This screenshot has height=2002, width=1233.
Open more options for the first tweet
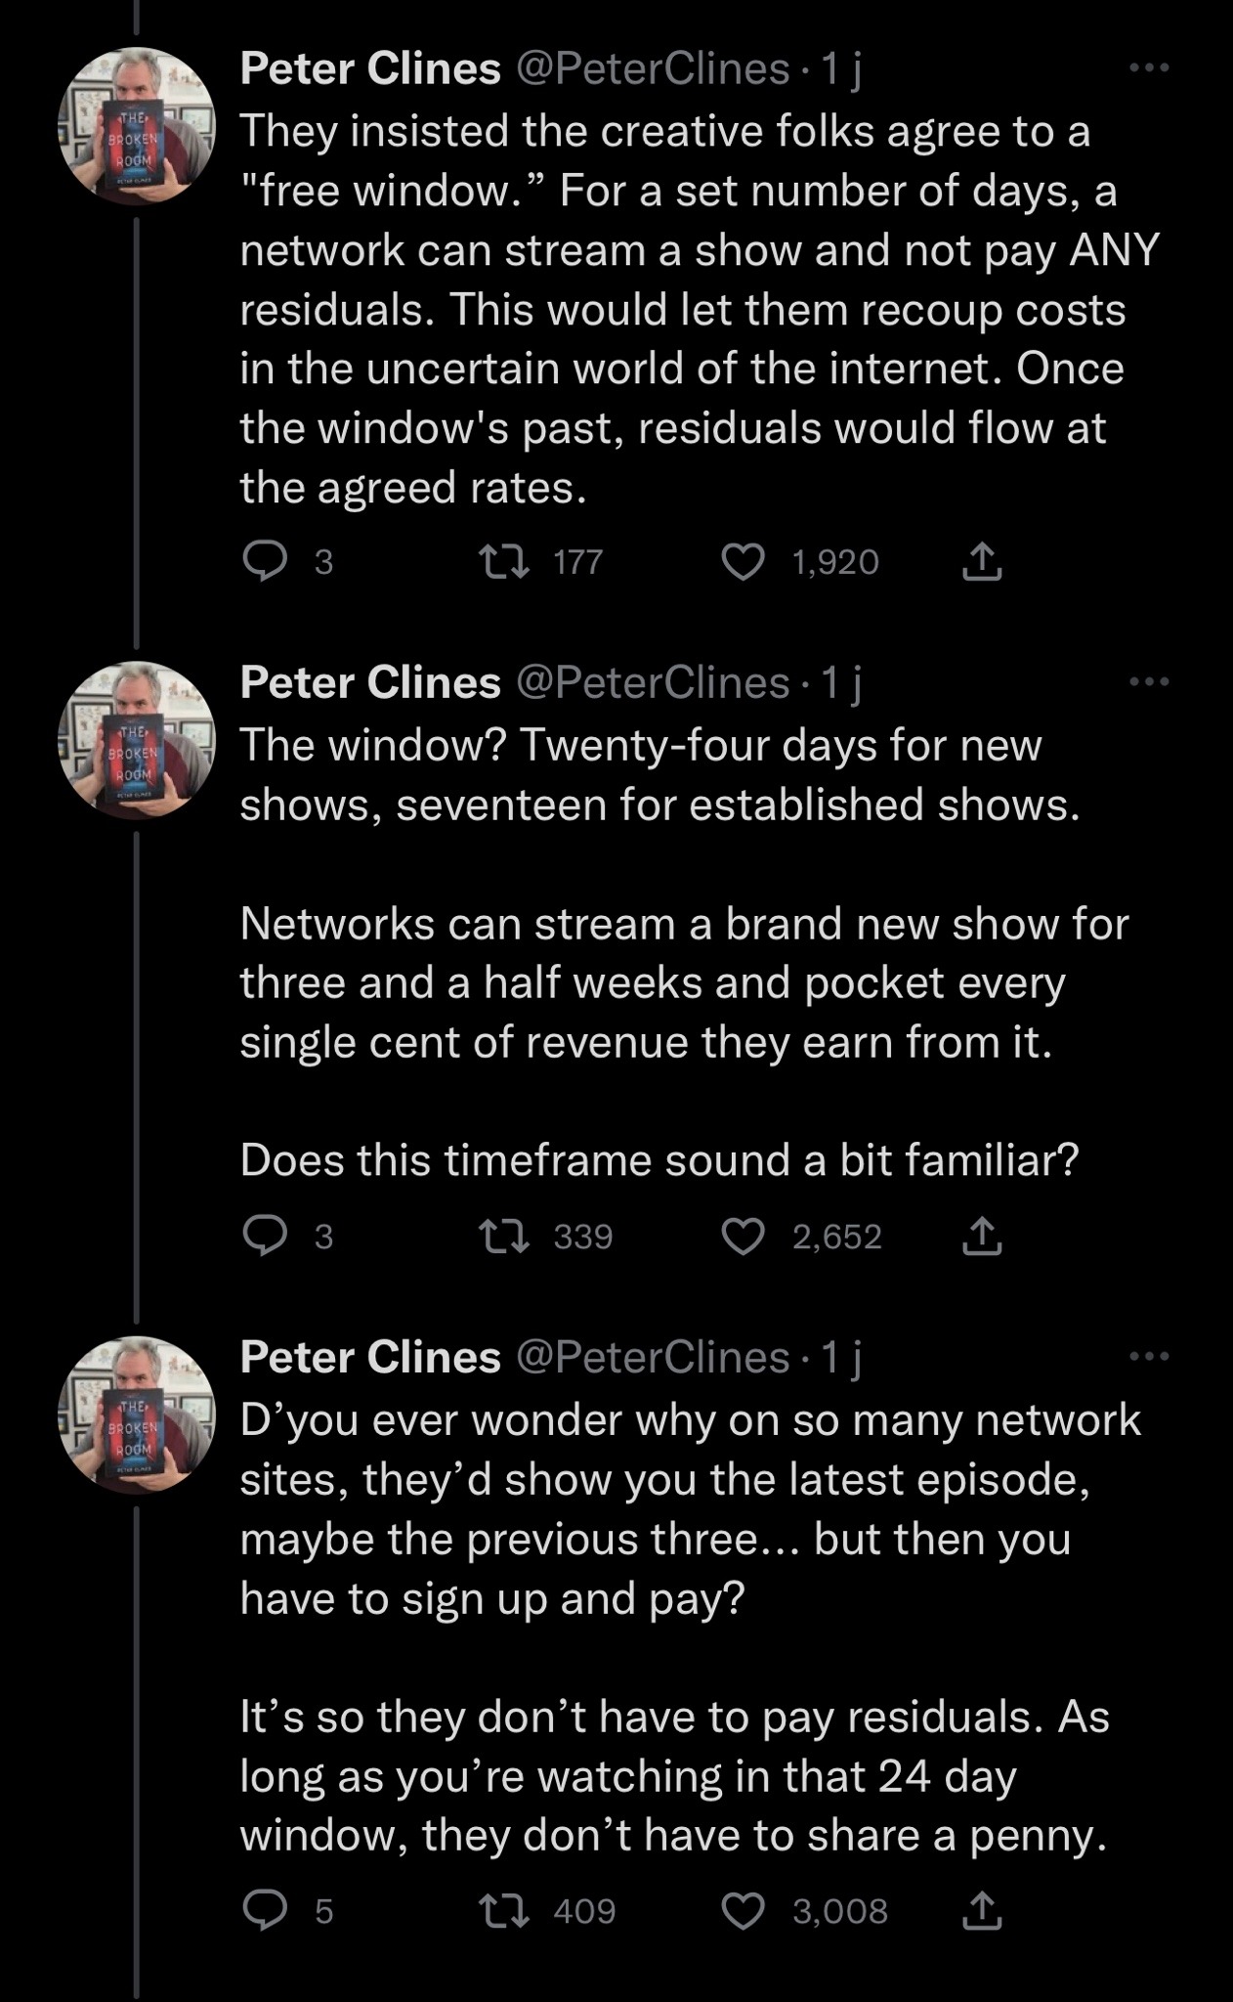pos(1149,68)
